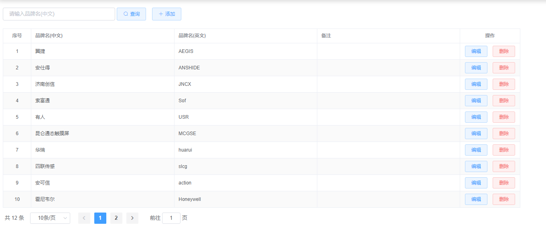This screenshot has width=546, height=233.
Task: Go to the next page arrow
Action: click(x=132, y=218)
